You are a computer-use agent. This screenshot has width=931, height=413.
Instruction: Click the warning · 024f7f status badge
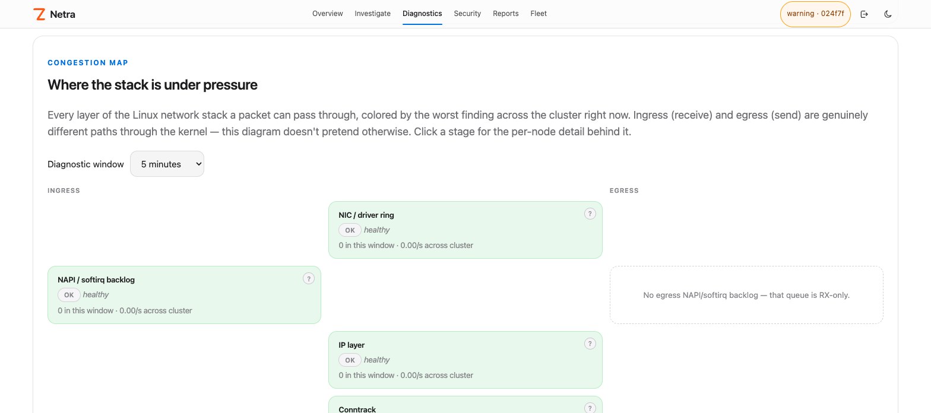(815, 14)
